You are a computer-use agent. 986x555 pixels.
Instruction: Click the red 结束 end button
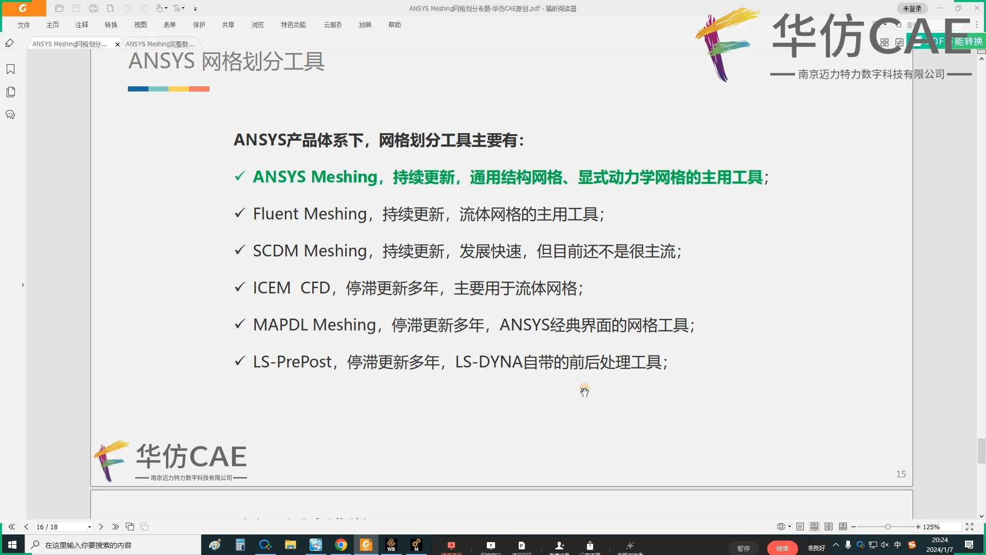(x=782, y=548)
